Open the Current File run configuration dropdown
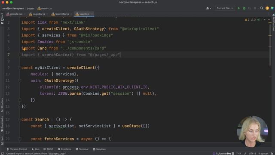Screen dimensions: 275x155 225,8
